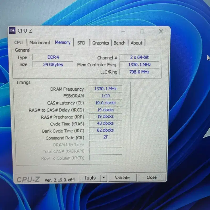Click the DRAM Frequency label

(x=67, y=89)
